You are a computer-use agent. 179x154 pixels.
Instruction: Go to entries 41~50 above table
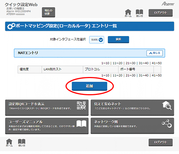point(156,63)
